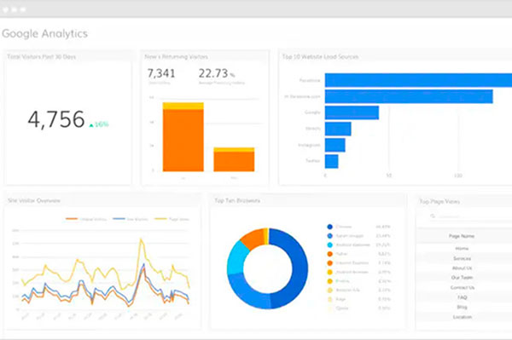Click the m.facebook.com bar in lead sources
The height and width of the screenshot is (340, 512).
tap(409, 96)
